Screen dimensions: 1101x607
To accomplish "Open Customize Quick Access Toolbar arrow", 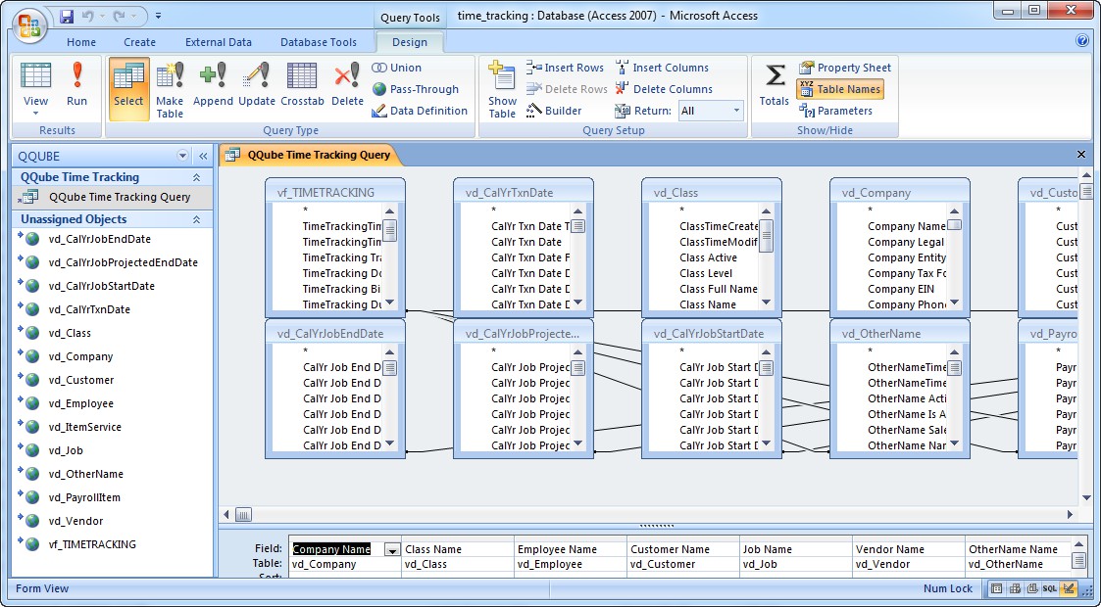I will coord(158,16).
